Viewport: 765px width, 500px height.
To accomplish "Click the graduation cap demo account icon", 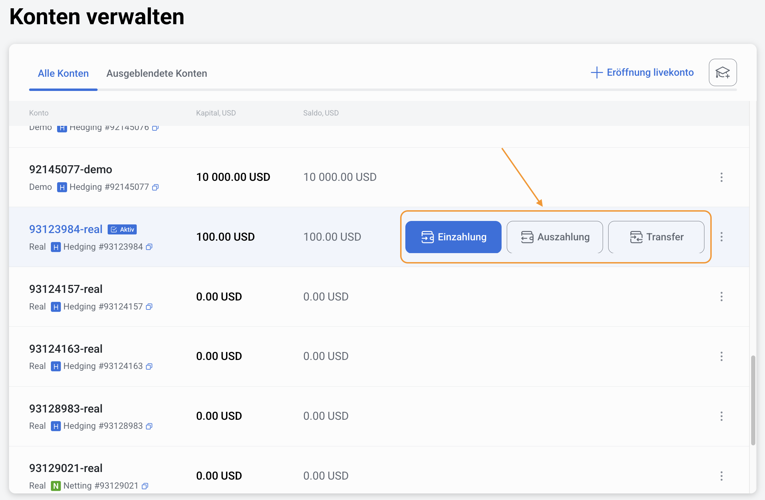I will point(722,73).
